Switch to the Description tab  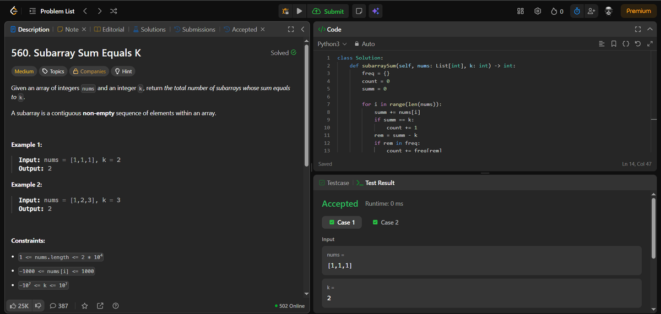[x=30, y=30]
